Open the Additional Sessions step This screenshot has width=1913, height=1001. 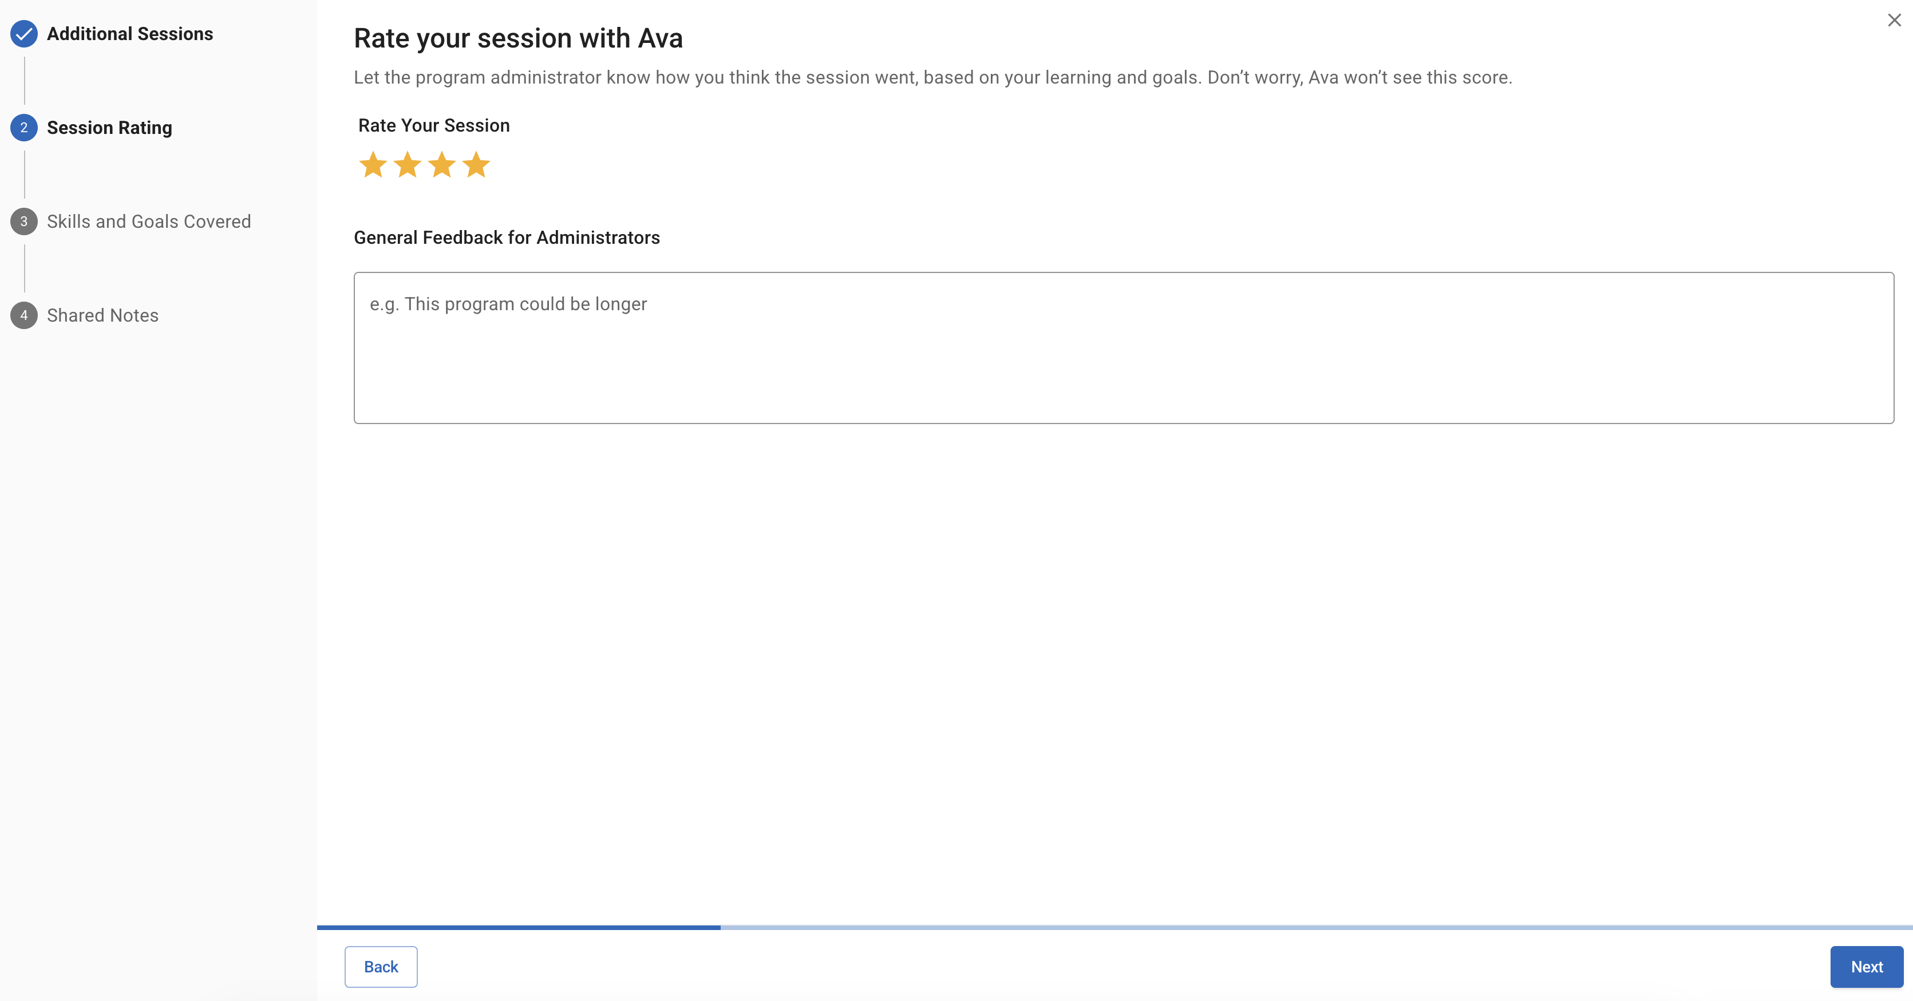pos(130,34)
